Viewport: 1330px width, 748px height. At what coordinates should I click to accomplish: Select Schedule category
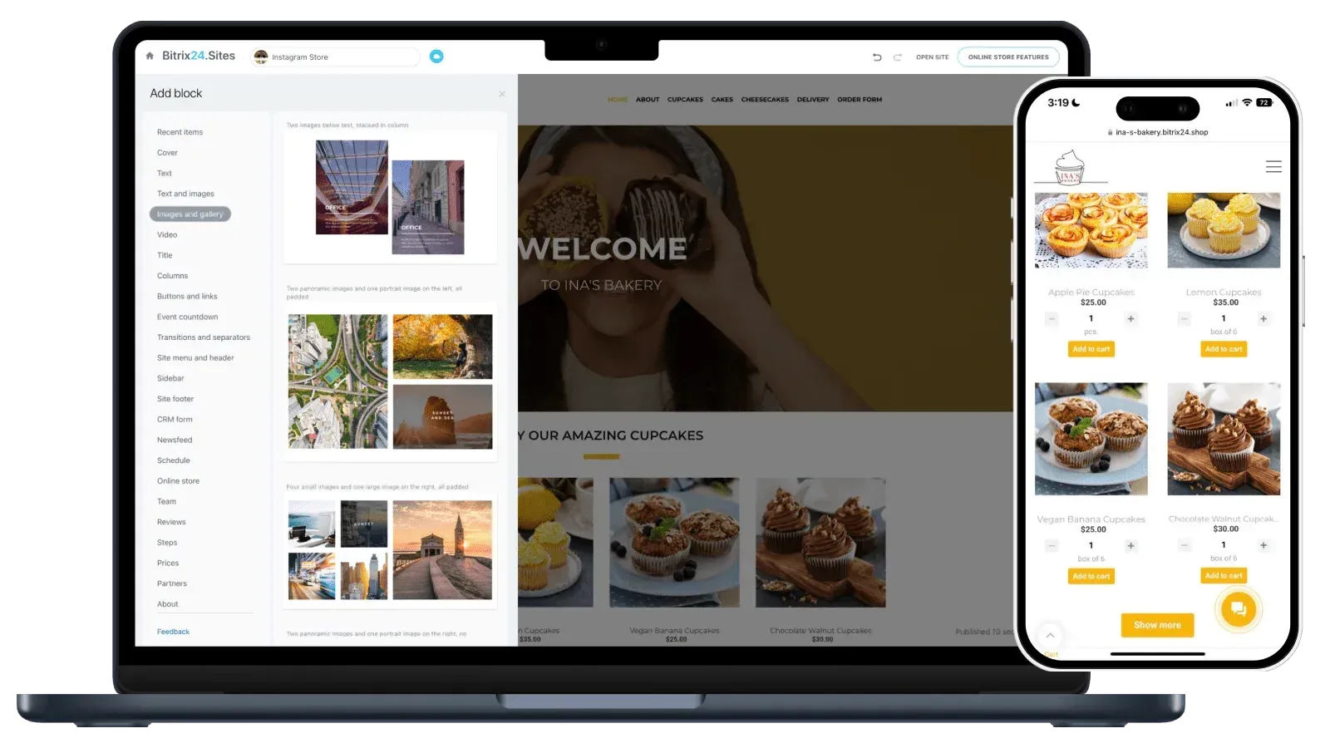tap(174, 460)
